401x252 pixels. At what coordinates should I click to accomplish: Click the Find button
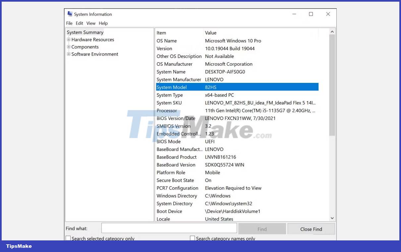pyautogui.click(x=262, y=229)
